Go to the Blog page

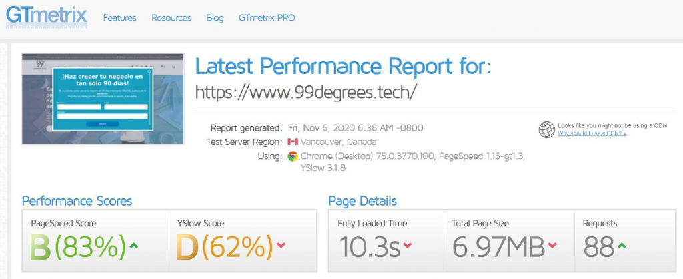coord(215,18)
